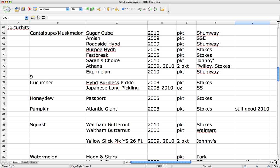Open the font size 16 dropdown
The height and width of the screenshot is (168, 280).
[80, 9]
